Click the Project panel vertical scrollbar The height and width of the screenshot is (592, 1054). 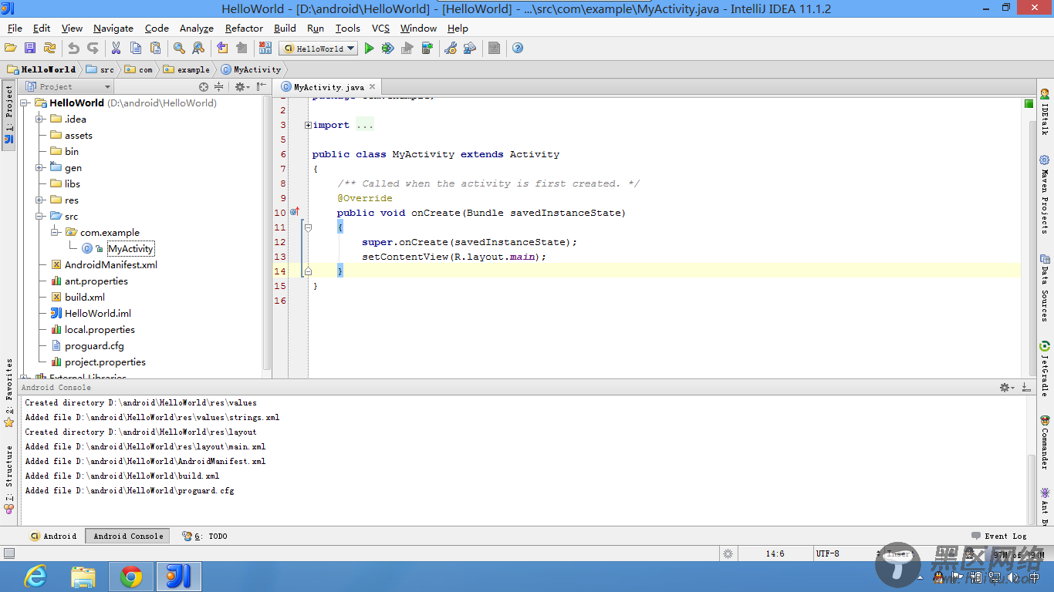click(267, 231)
